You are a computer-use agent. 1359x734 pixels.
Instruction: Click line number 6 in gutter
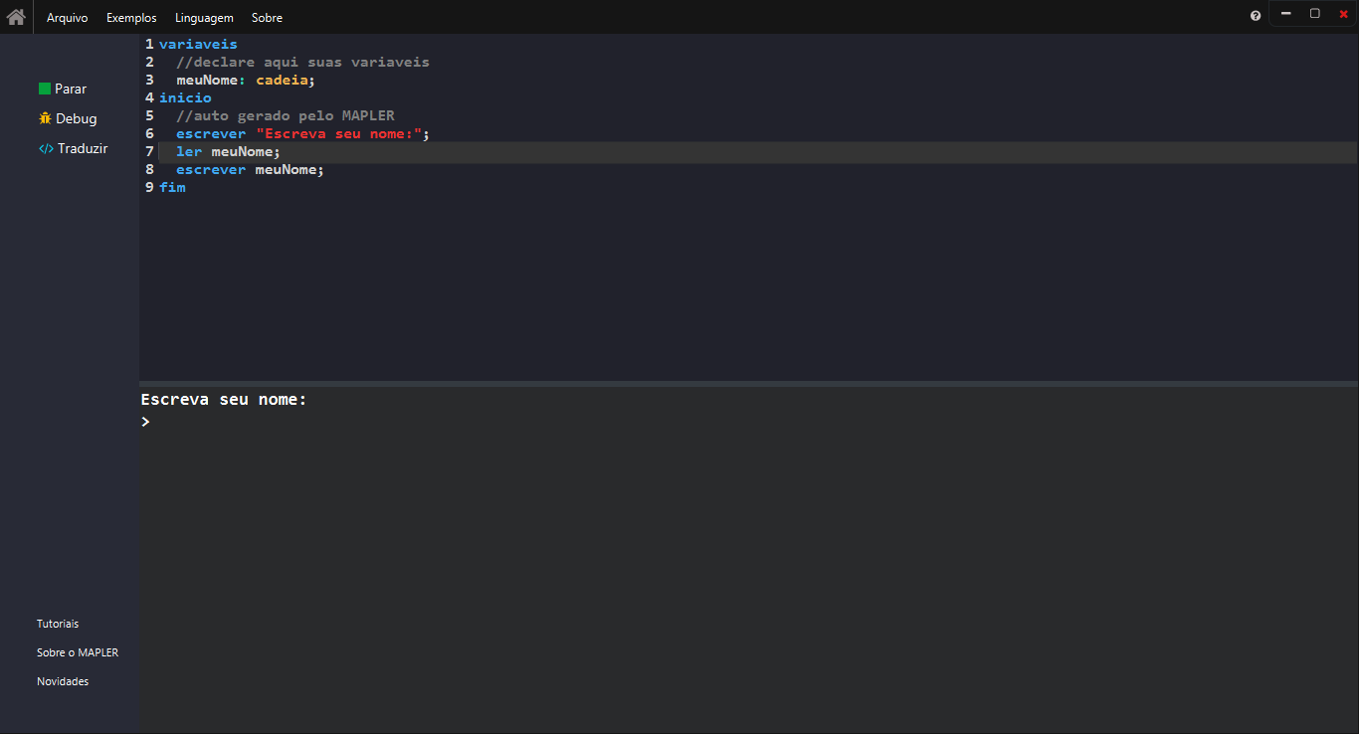tap(149, 133)
